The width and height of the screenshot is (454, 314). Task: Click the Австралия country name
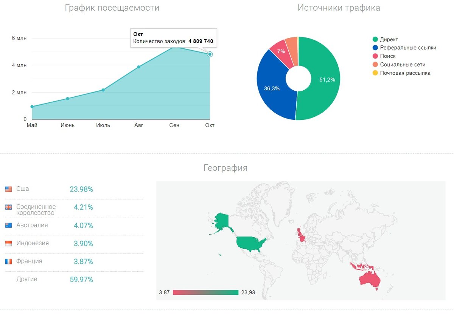tap(32, 225)
